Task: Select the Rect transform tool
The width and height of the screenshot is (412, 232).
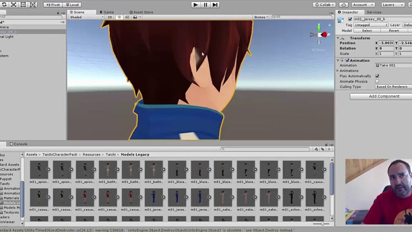Action: (23, 5)
